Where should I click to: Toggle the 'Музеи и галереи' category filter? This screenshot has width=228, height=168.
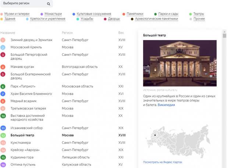17,14
